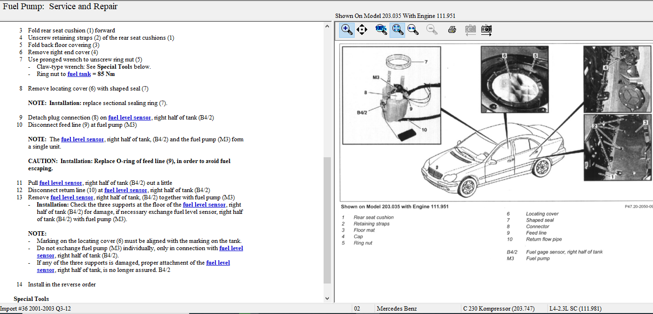This screenshot has width=653, height=314.
Task: Set image zoom to 100%
Action: click(x=381, y=30)
